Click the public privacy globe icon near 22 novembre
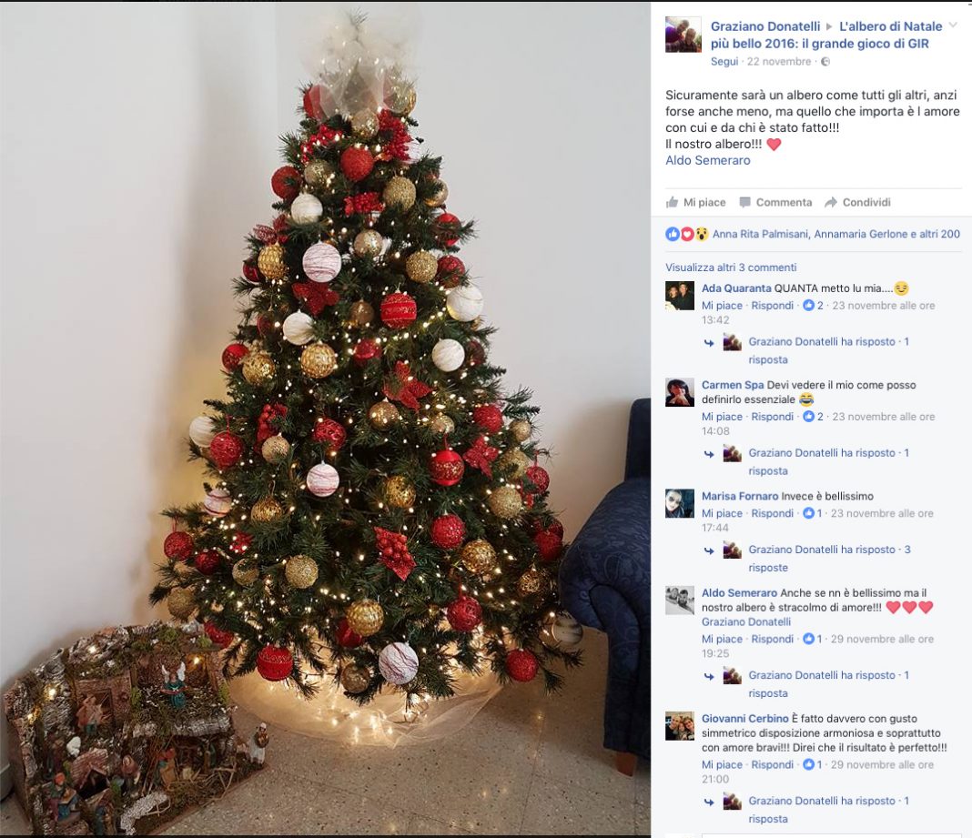This screenshot has width=972, height=838. point(825,61)
